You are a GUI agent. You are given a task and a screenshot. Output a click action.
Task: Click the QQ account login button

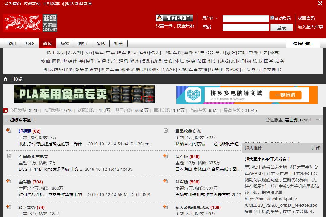[x=174, y=18]
